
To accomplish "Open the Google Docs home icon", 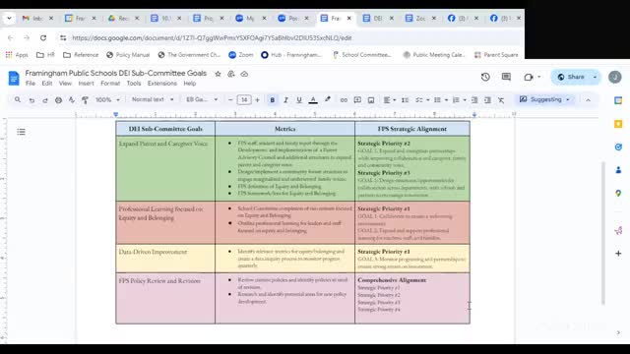I will 14,78.
